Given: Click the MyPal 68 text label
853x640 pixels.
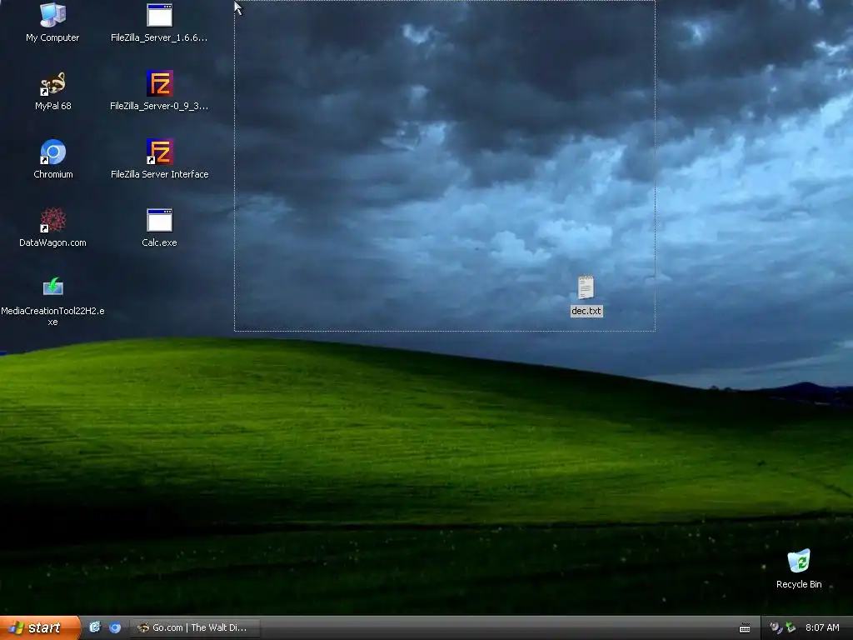Looking at the screenshot, I should click(52, 106).
